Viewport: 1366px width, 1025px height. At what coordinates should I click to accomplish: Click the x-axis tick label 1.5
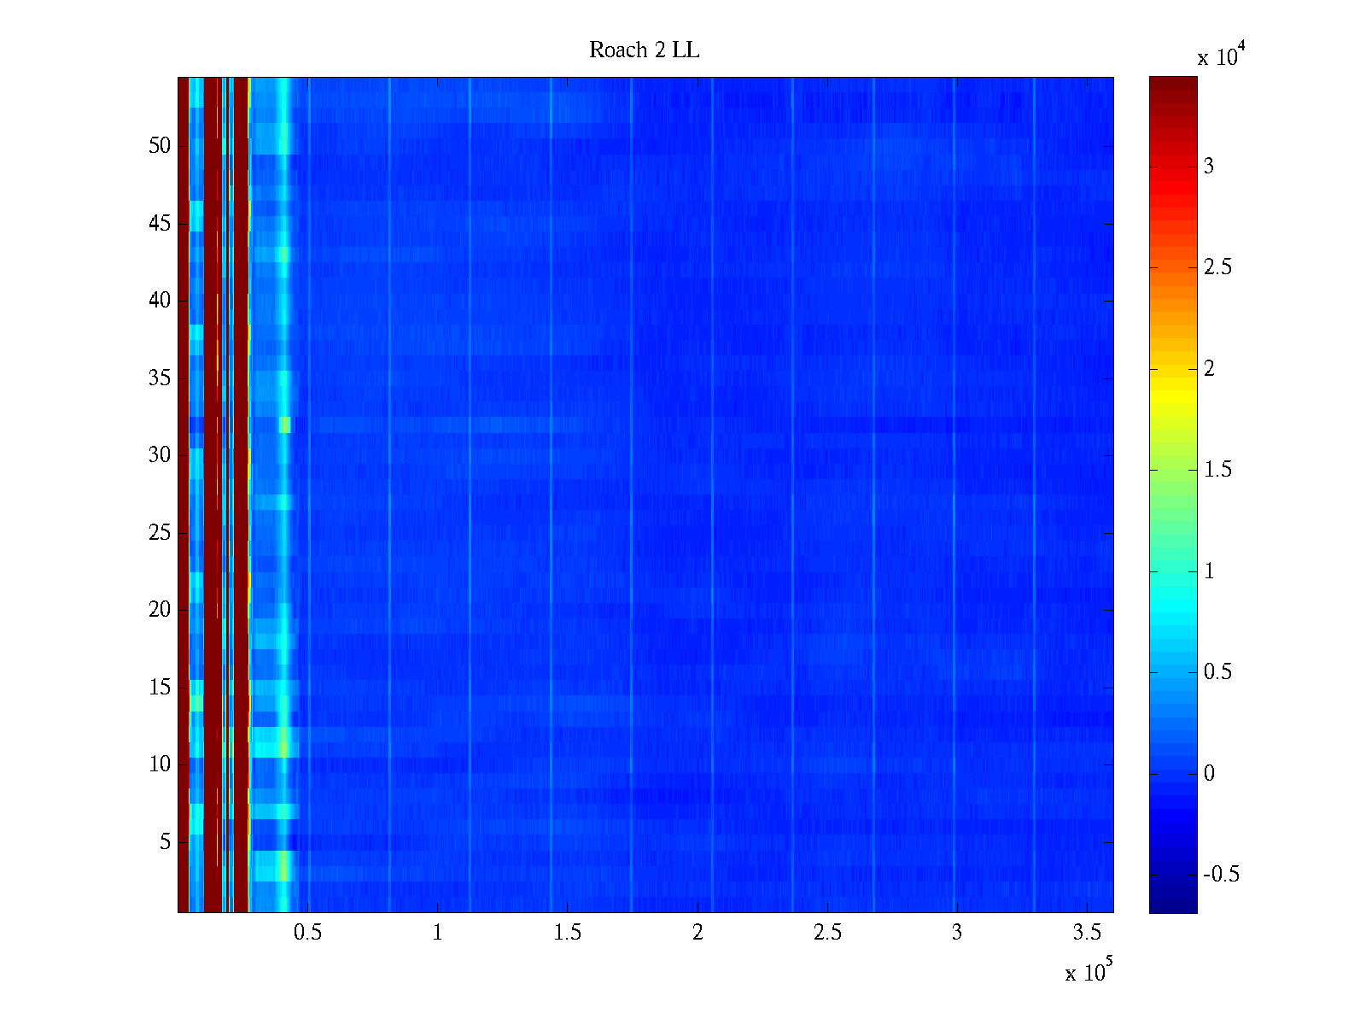click(568, 933)
